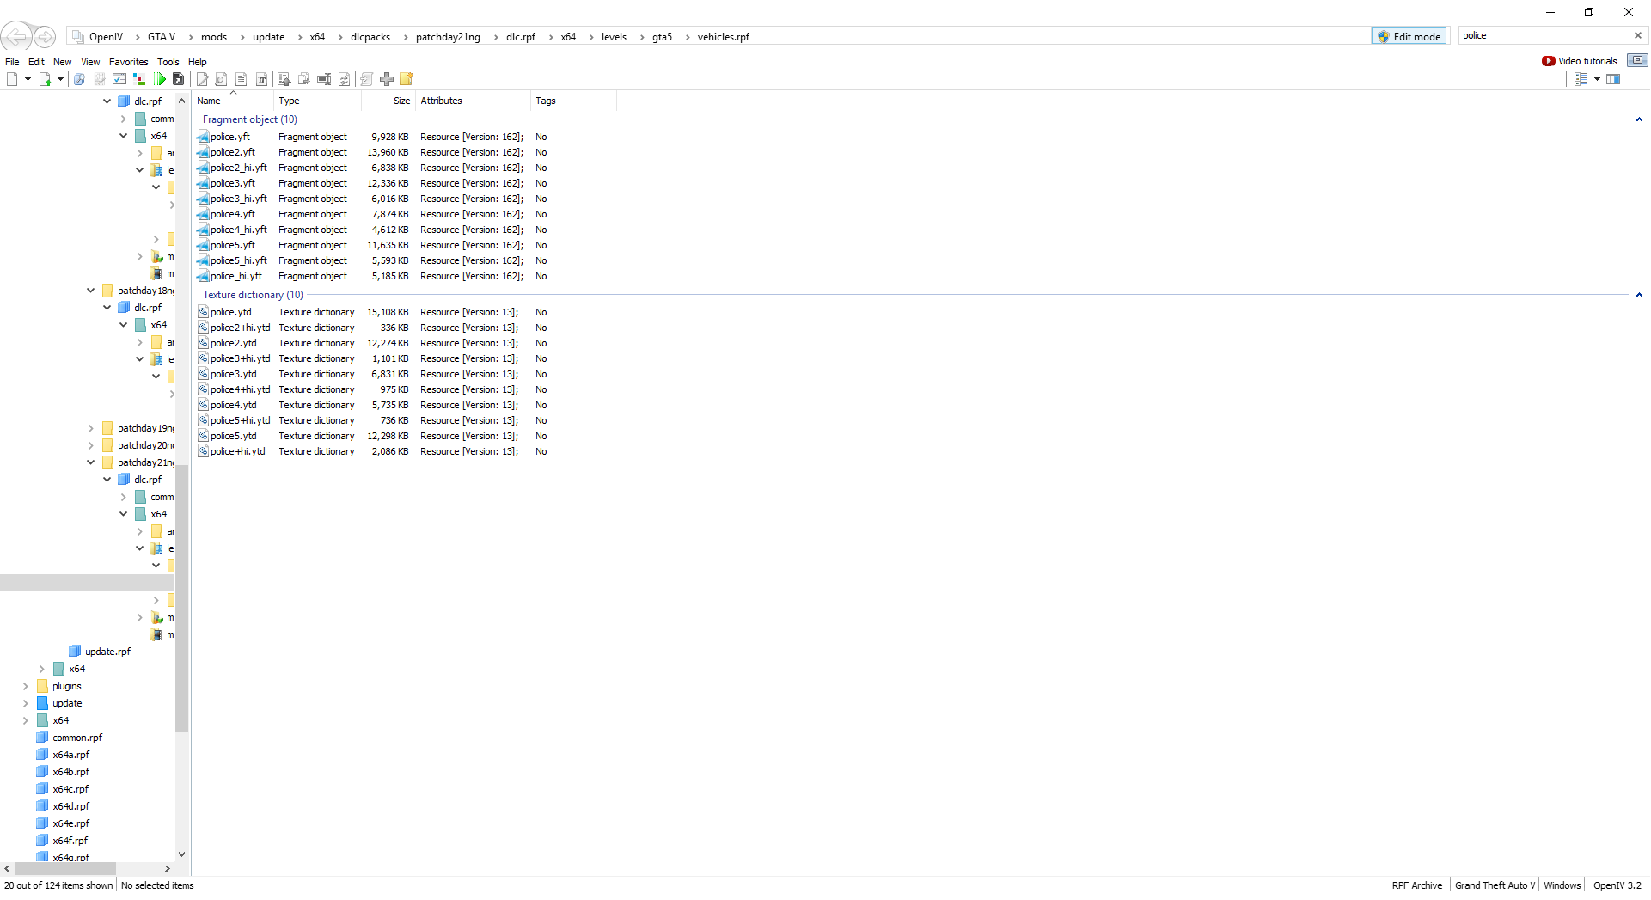Screen dimensions: 1651x900
Task: Open the Help menu
Action: pyautogui.click(x=198, y=62)
